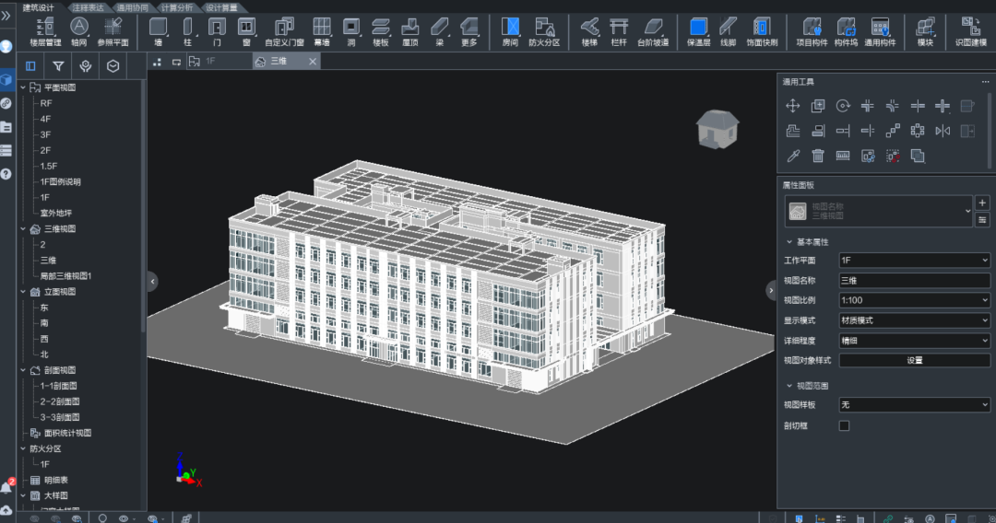Open the 详细程度 detail level dropdown
The width and height of the screenshot is (996, 523).
pyautogui.click(x=915, y=341)
